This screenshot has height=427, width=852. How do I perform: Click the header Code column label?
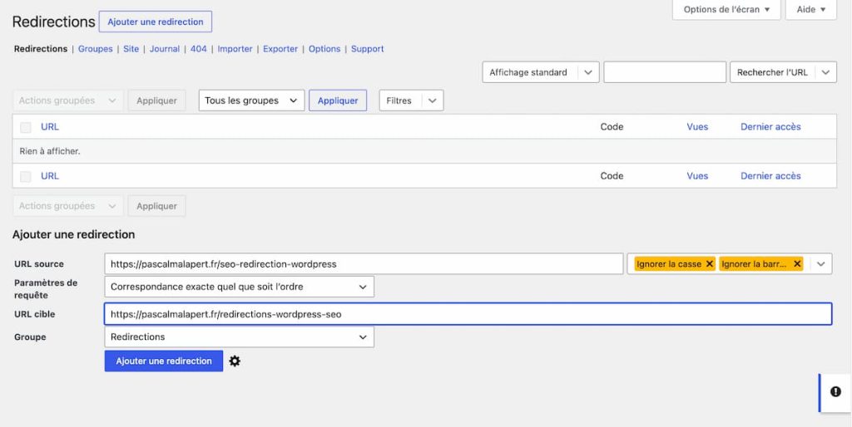click(612, 127)
